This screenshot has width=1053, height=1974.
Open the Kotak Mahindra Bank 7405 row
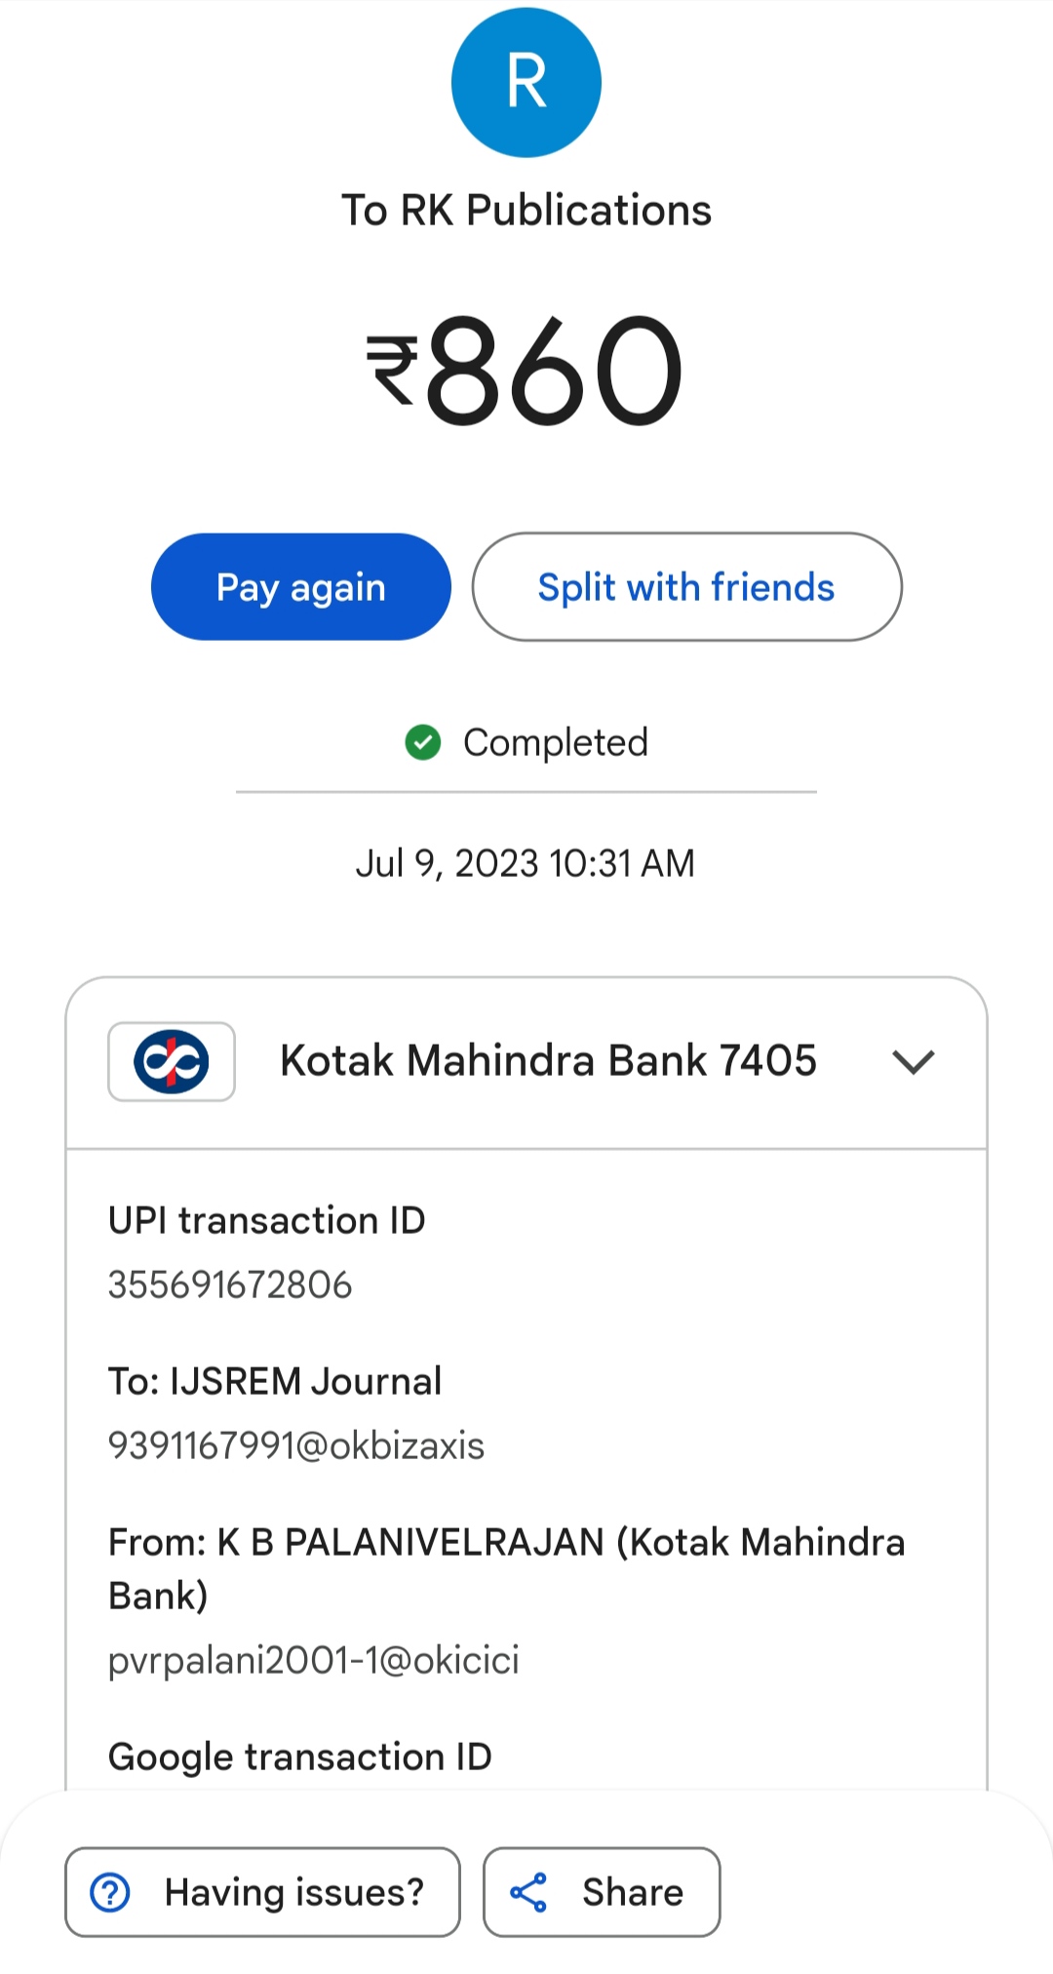(548, 1061)
